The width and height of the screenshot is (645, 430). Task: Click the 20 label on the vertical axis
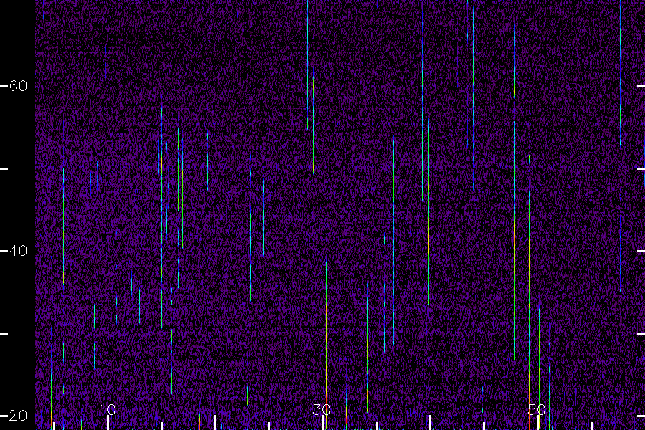(x=18, y=416)
